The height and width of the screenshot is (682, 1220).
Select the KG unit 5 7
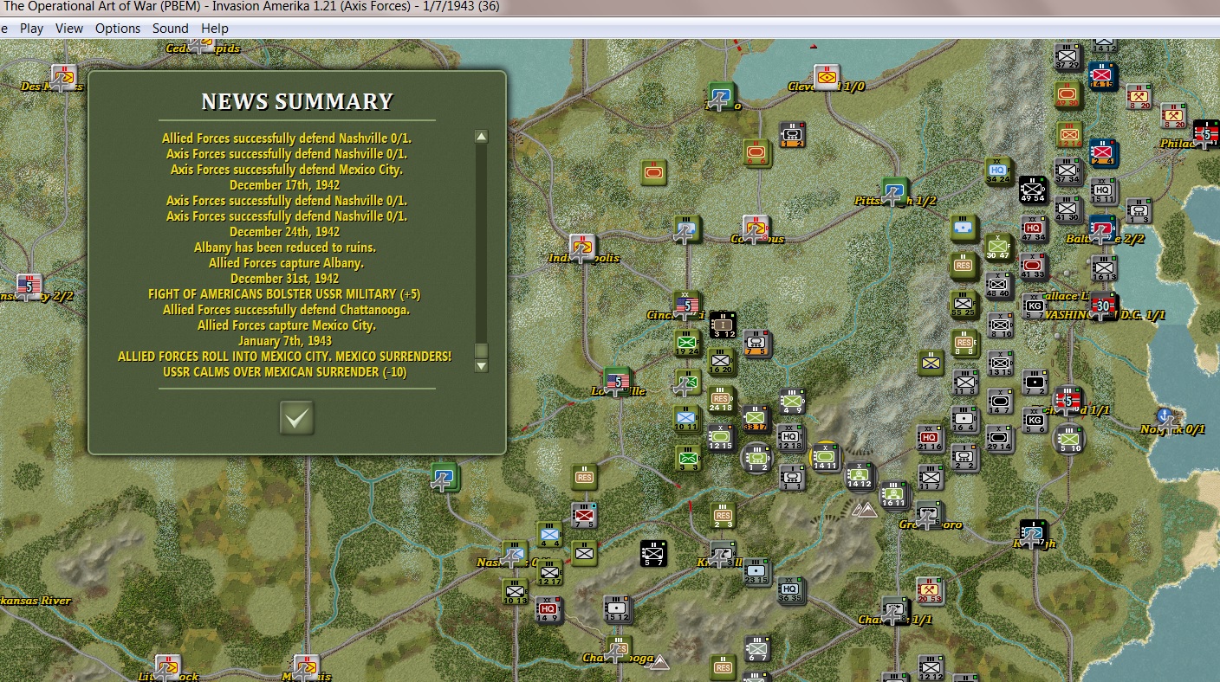tap(1034, 306)
